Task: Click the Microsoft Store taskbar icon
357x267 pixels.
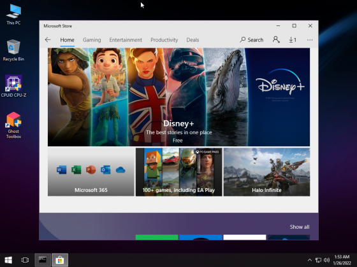Action: [x=60, y=260]
